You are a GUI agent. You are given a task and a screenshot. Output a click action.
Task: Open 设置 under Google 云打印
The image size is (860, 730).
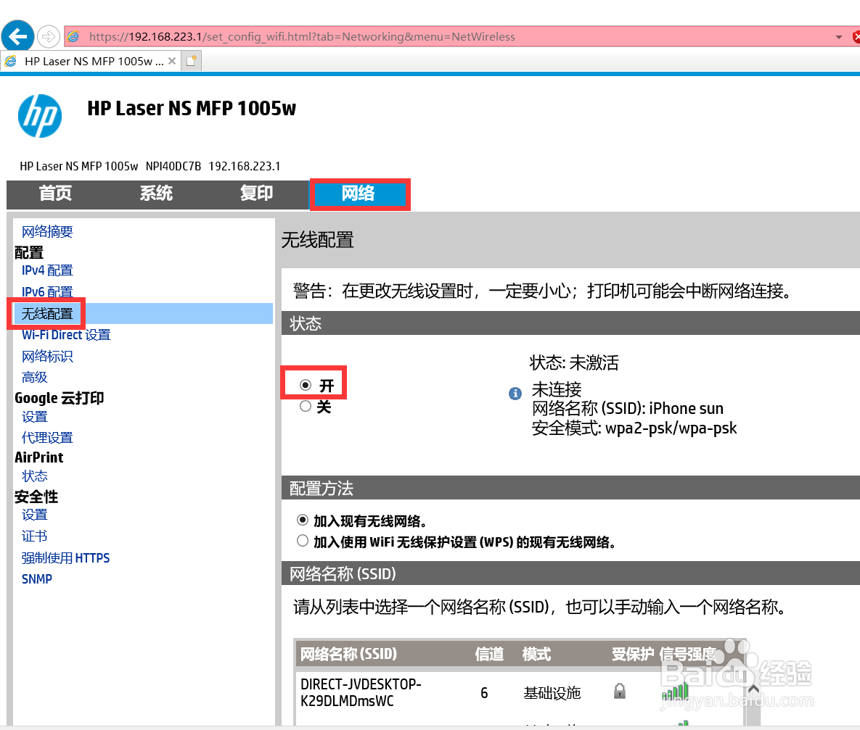coord(35,417)
